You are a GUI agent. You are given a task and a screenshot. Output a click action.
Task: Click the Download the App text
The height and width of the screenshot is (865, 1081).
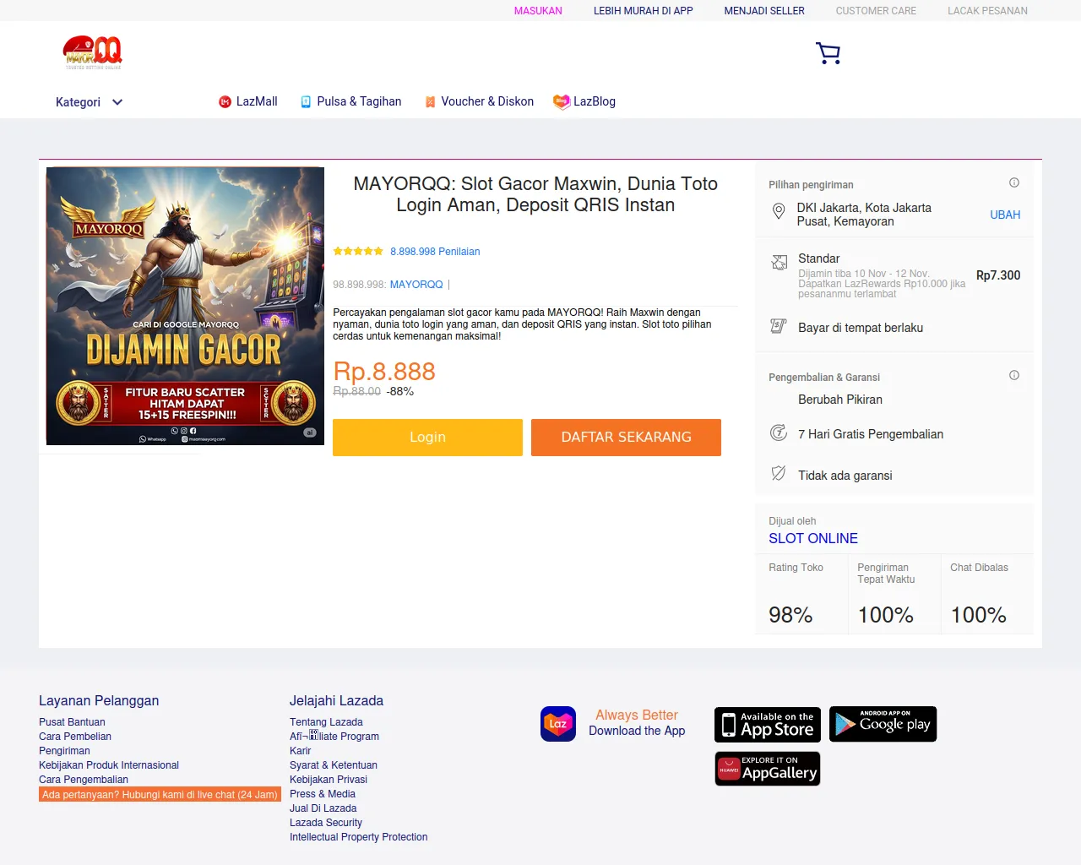(x=637, y=732)
